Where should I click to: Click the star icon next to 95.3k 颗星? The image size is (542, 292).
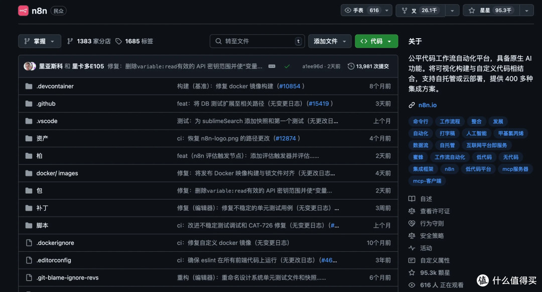coord(412,272)
